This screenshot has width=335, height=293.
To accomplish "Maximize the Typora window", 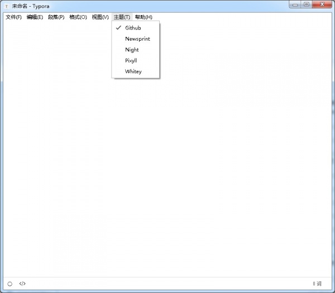I will [307, 4].
